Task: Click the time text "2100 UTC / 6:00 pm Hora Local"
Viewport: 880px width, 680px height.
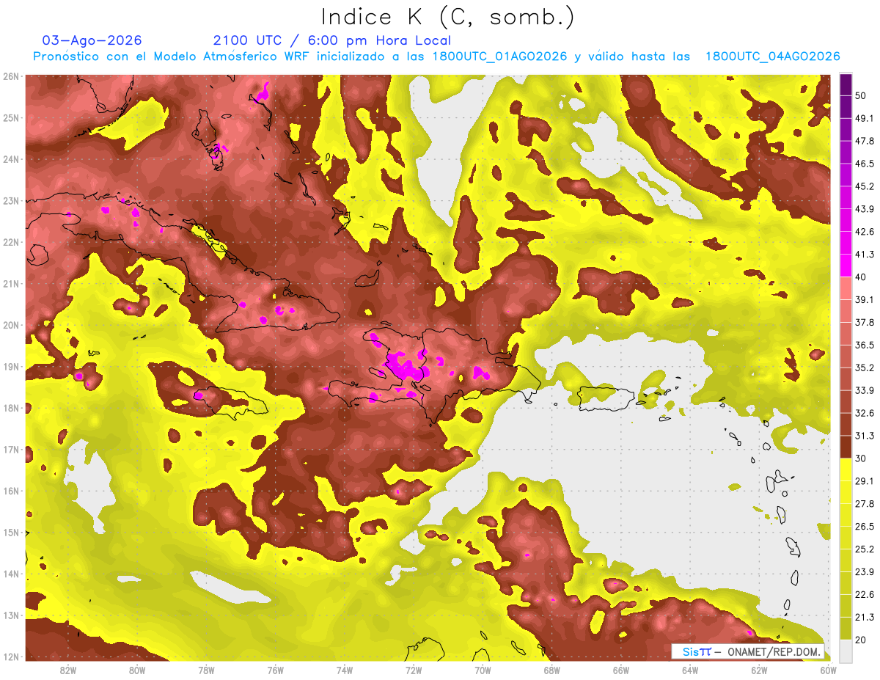Action: point(332,40)
